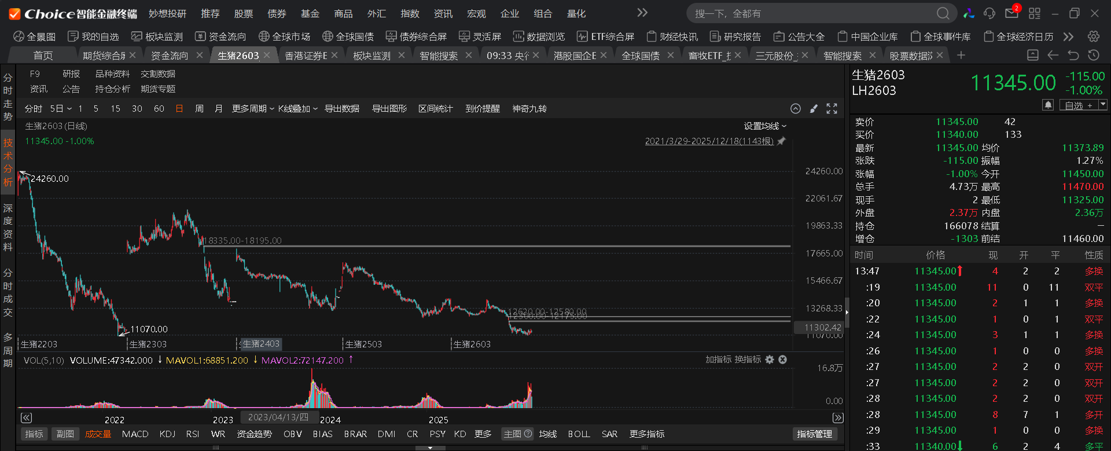Add a new tab with plus icon
The image size is (1111, 451).
pyautogui.click(x=961, y=55)
